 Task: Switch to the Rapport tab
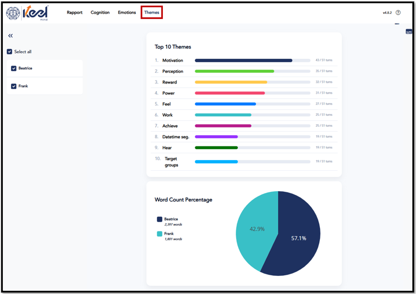75,12
